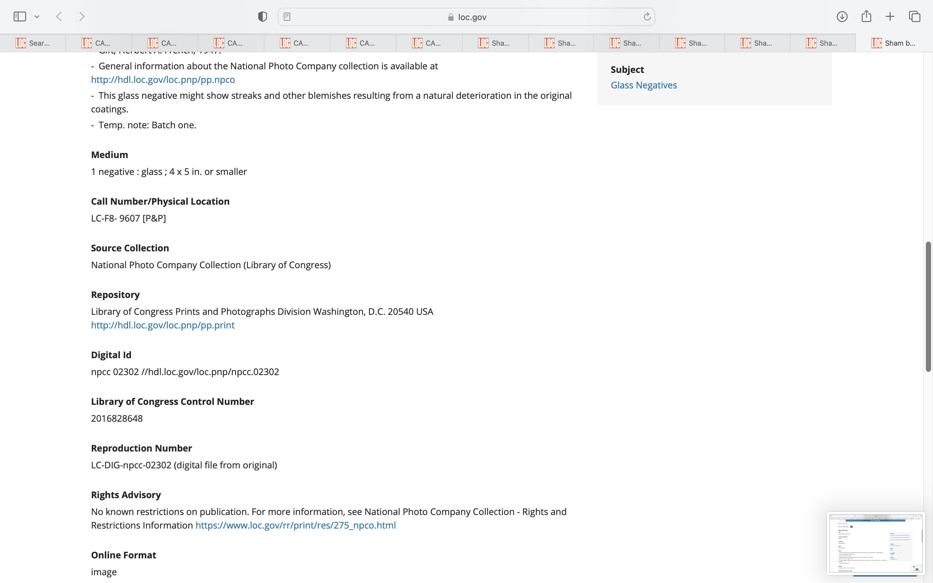
Task: Open the screenshot preview thumbnail
Action: point(875,543)
